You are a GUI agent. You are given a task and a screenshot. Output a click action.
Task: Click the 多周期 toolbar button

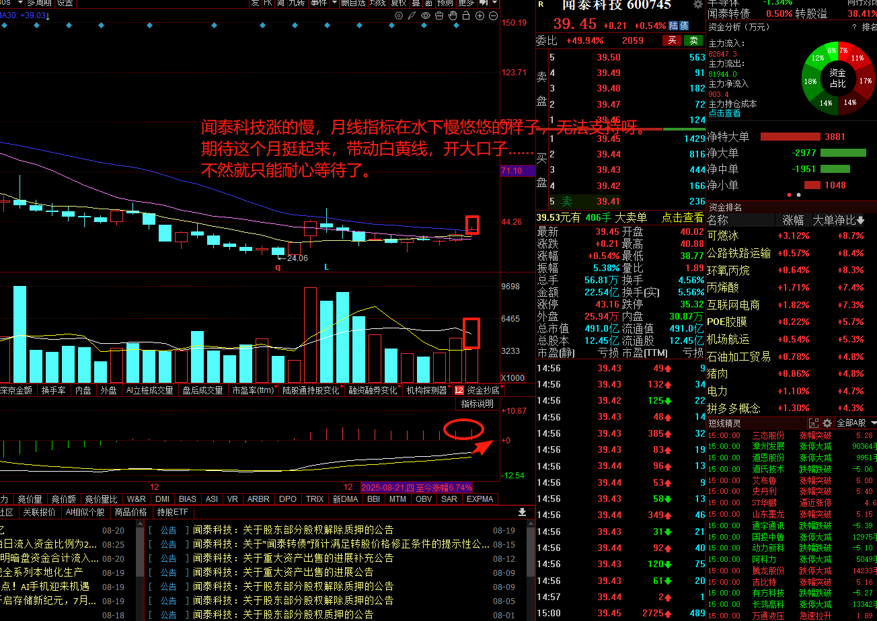[x=39, y=3]
